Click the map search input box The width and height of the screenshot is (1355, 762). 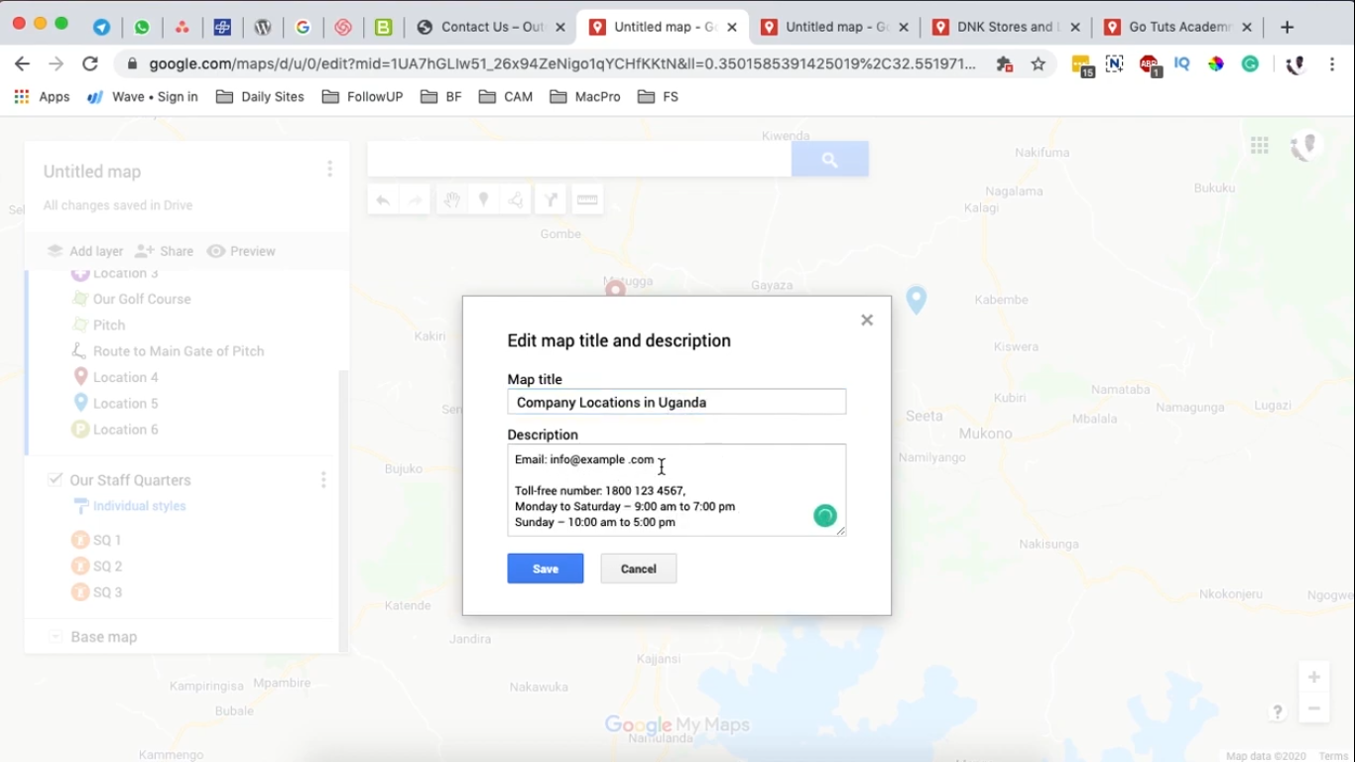pos(579,159)
